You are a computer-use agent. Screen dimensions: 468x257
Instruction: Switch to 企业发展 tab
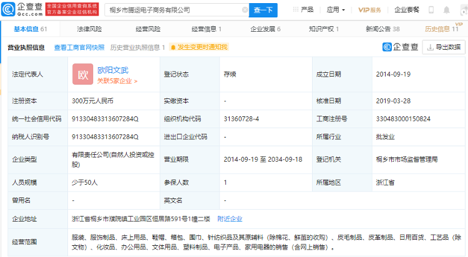coord(265,29)
